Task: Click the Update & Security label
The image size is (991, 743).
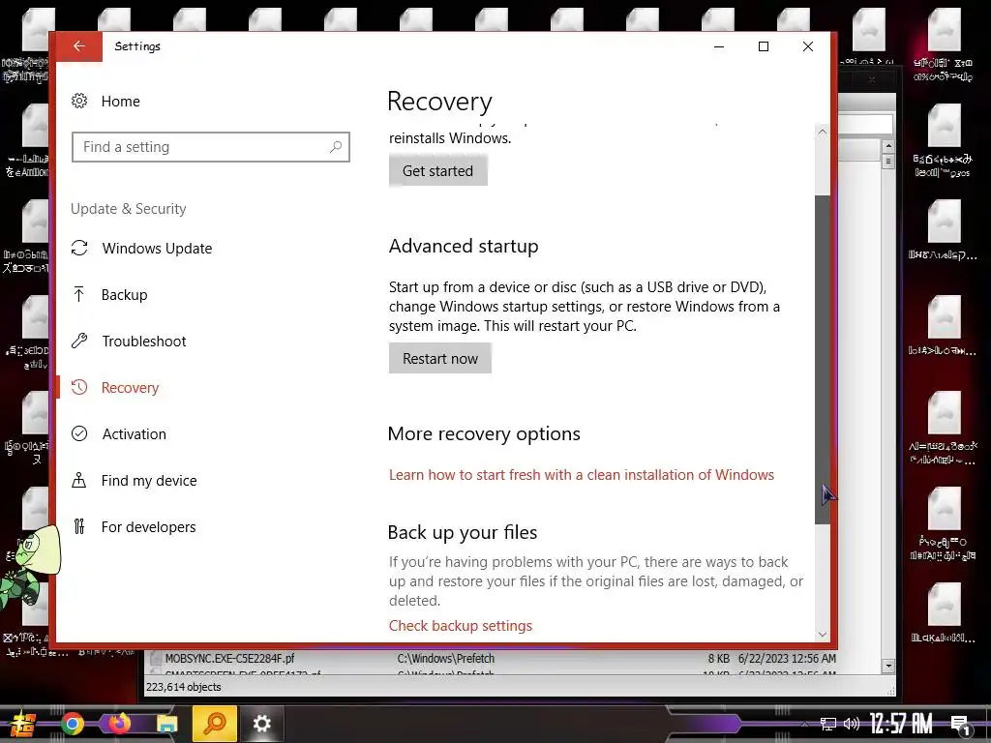Action: click(x=129, y=209)
